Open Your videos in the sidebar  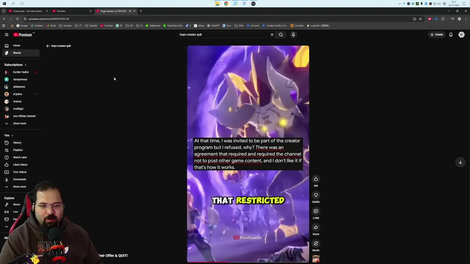20,172
